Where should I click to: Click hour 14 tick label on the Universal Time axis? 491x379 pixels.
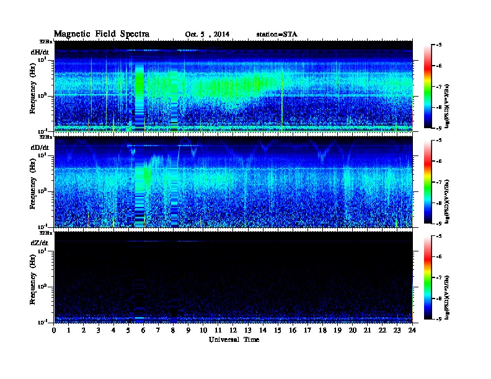tap(263, 331)
